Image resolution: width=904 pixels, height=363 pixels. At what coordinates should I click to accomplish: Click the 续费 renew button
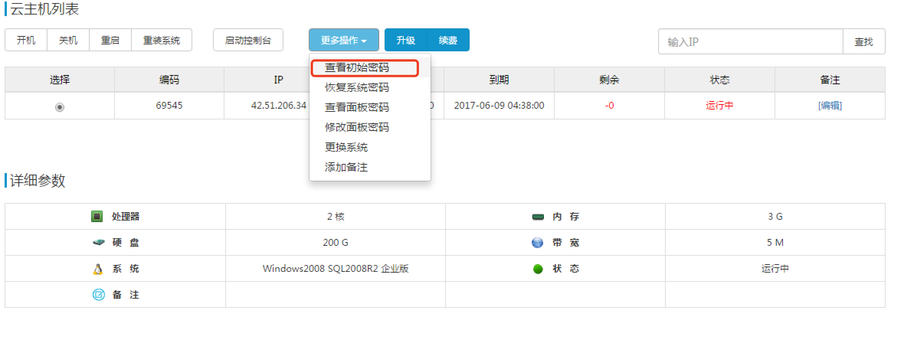(448, 40)
